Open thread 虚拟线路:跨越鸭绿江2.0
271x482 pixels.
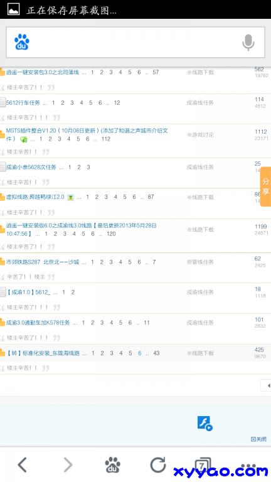35,197
